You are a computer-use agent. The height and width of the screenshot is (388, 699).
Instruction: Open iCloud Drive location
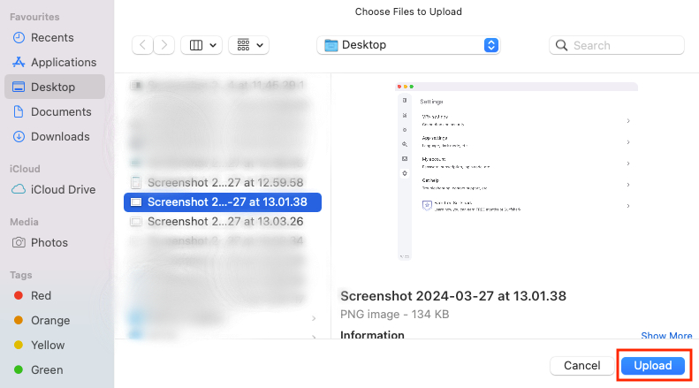point(63,190)
